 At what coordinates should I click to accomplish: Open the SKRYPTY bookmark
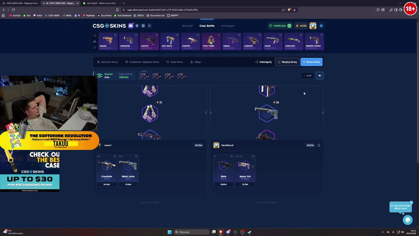[173, 15]
